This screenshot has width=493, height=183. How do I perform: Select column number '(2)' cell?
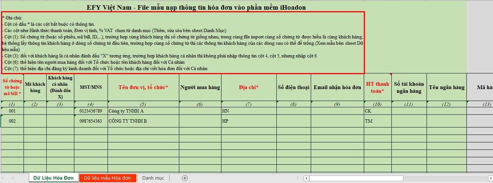(x=35, y=104)
